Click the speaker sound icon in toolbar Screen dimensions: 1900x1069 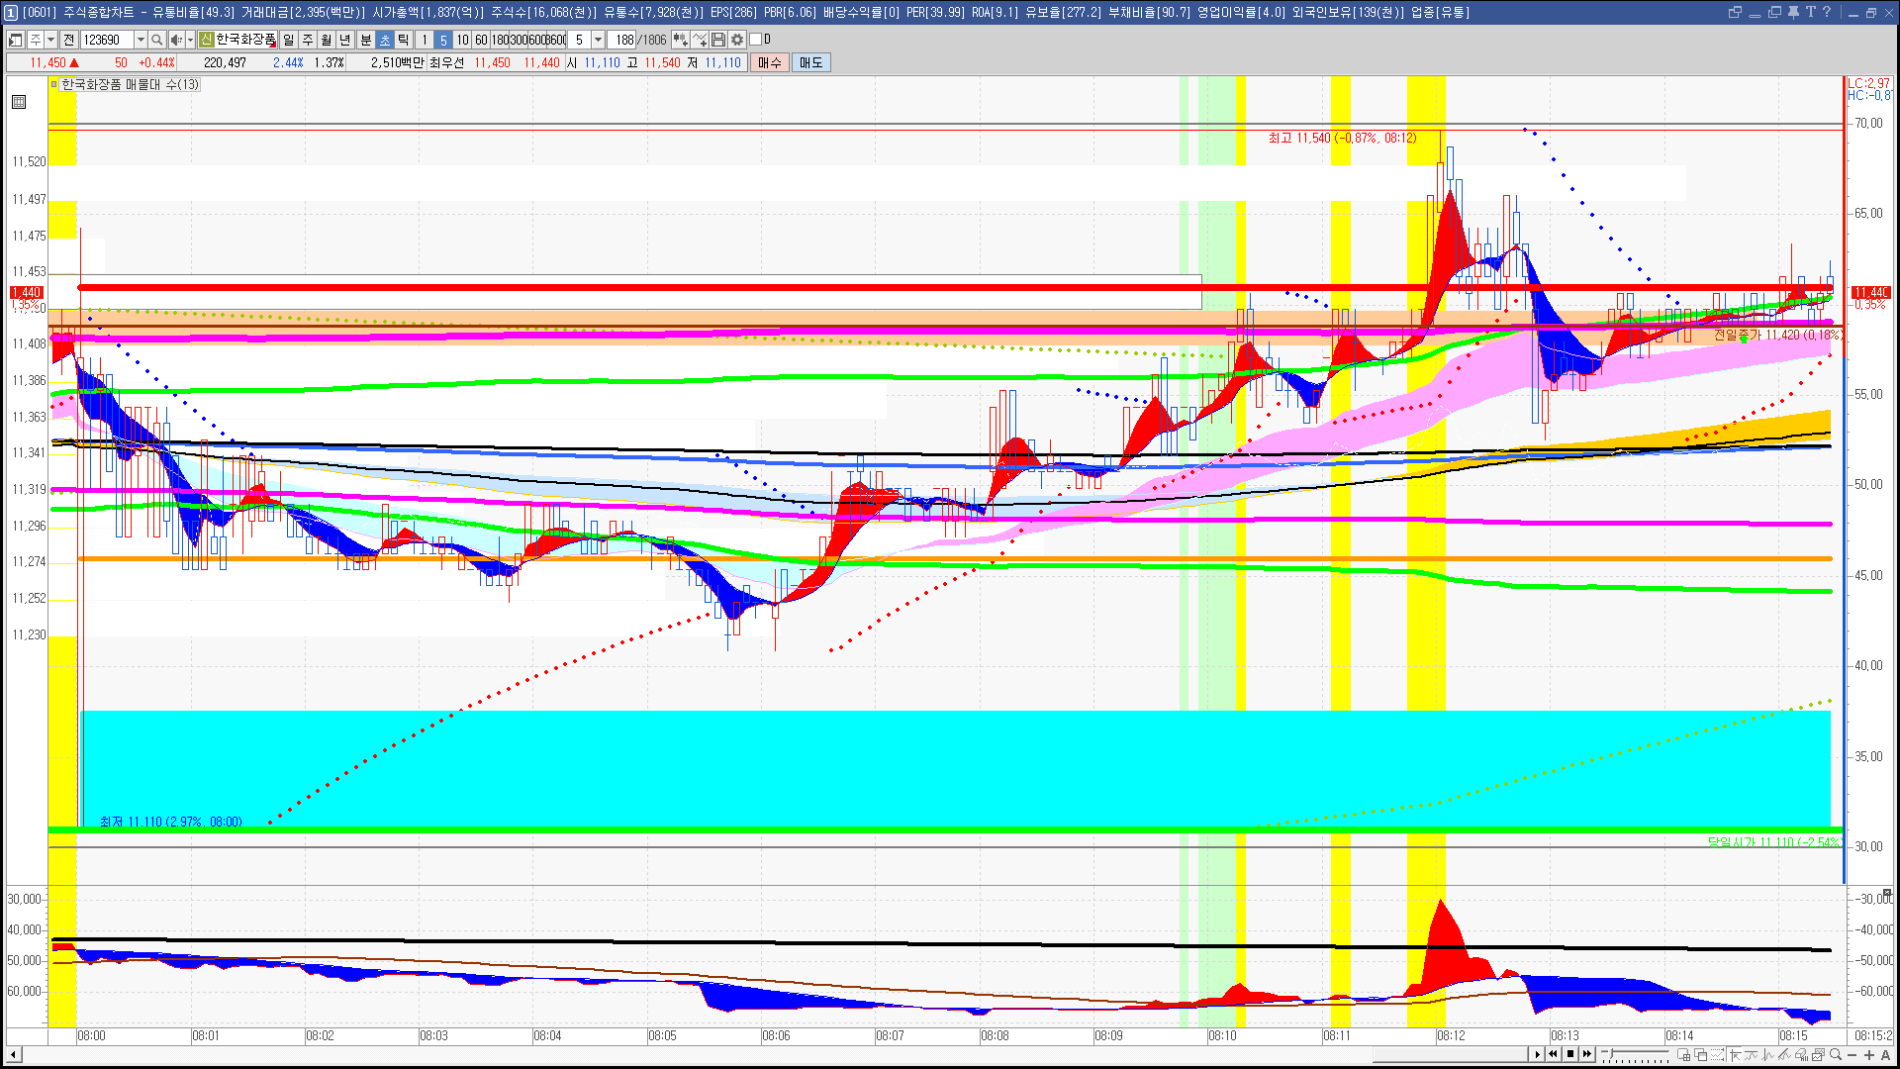[176, 40]
